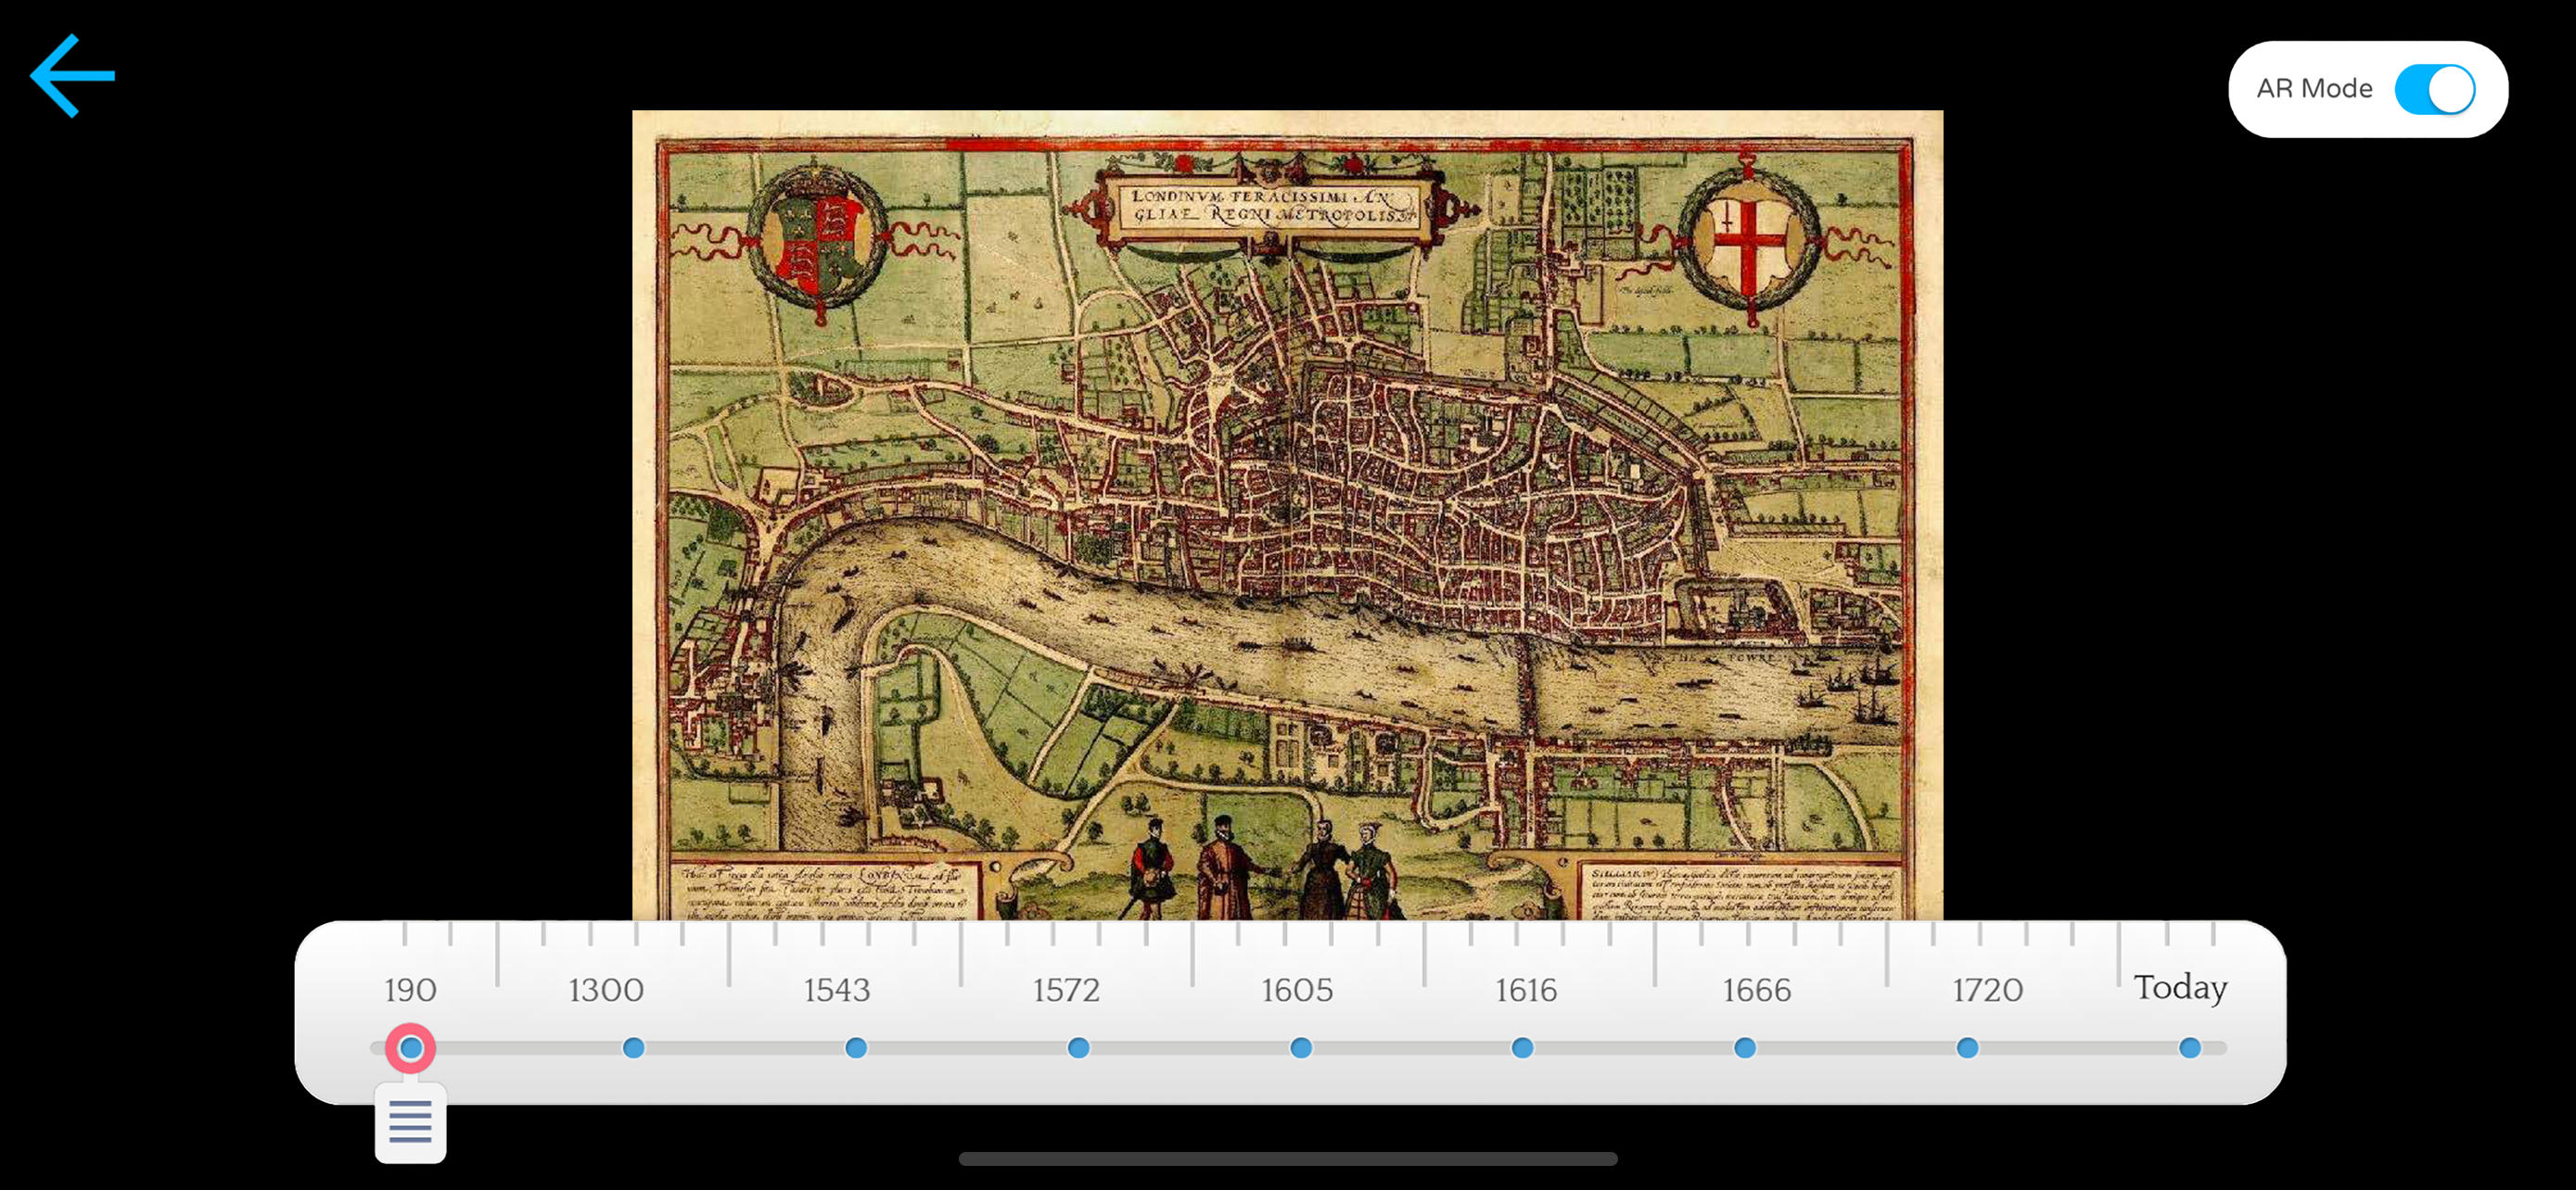2576x1190 pixels.
Task: Select the 1543 timeline dot
Action: click(856, 1048)
